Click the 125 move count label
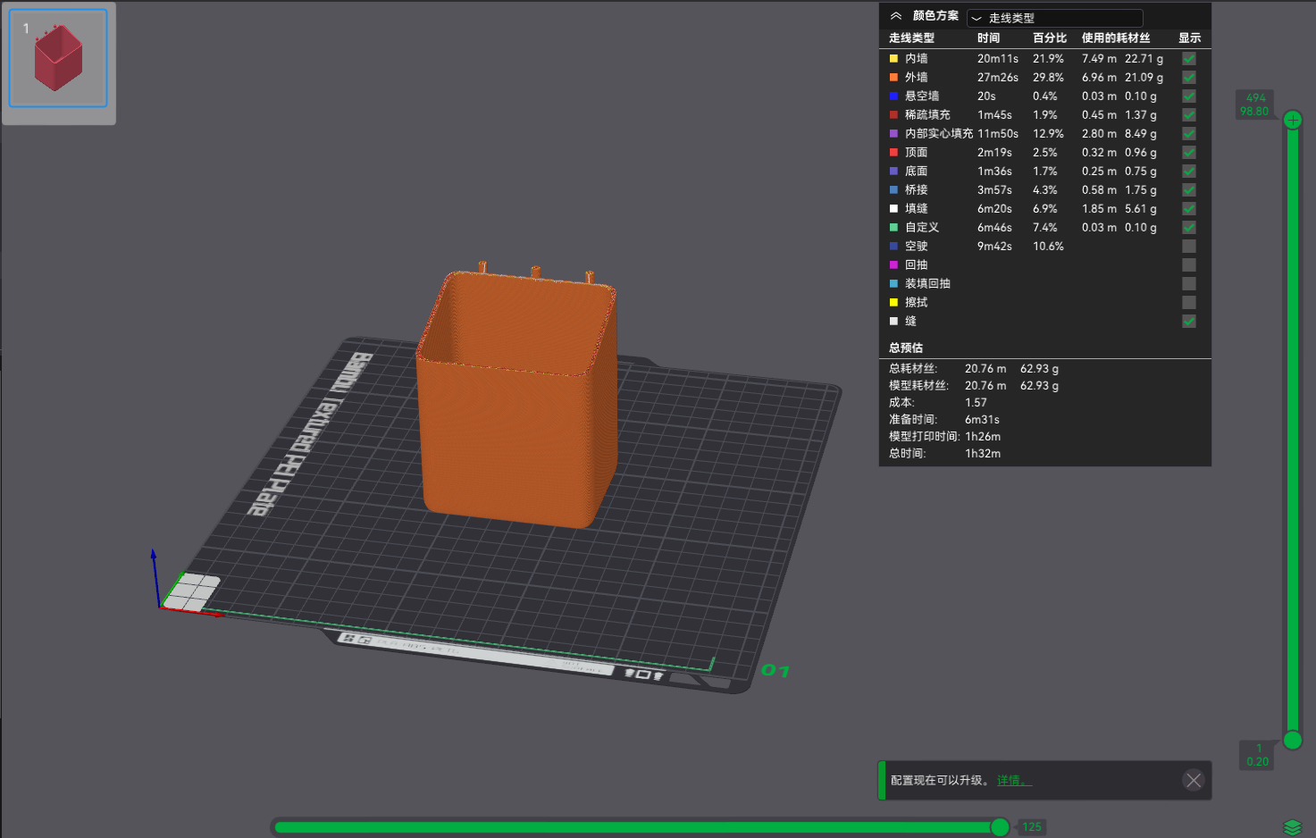 click(1032, 827)
